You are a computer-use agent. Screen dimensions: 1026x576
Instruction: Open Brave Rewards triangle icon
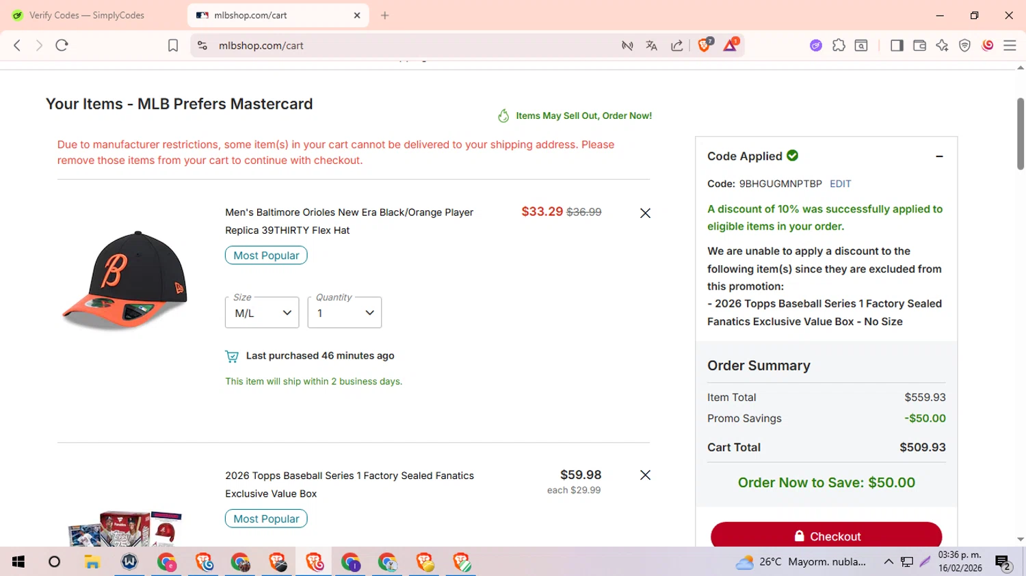pyautogui.click(x=731, y=45)
